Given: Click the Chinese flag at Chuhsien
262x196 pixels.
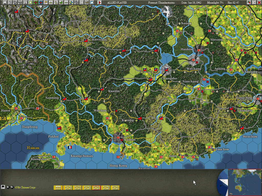Looking at the screenshot, I should pos(231,108).
